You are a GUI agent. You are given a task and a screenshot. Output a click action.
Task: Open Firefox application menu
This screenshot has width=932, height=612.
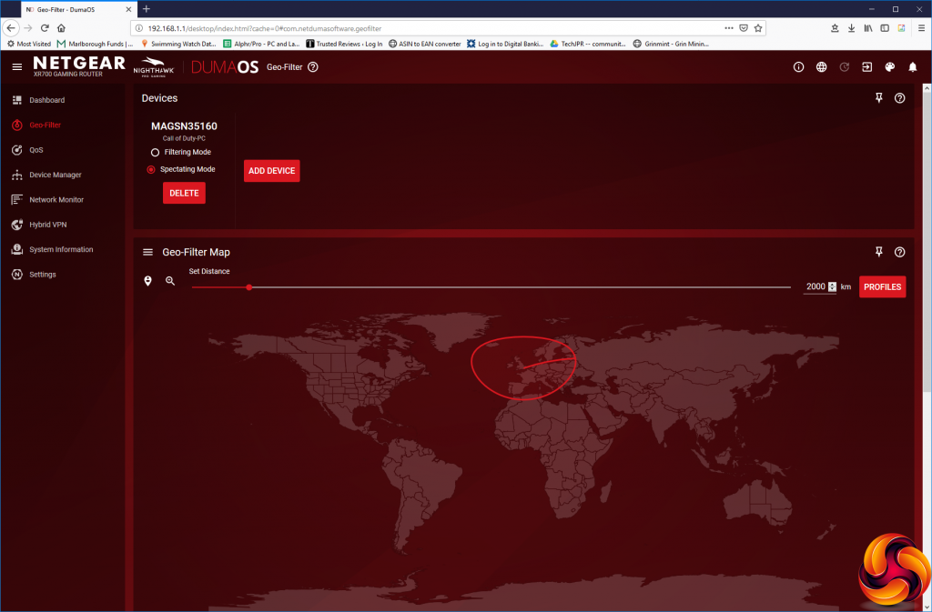pyautogui.click(x=921, y=28)
